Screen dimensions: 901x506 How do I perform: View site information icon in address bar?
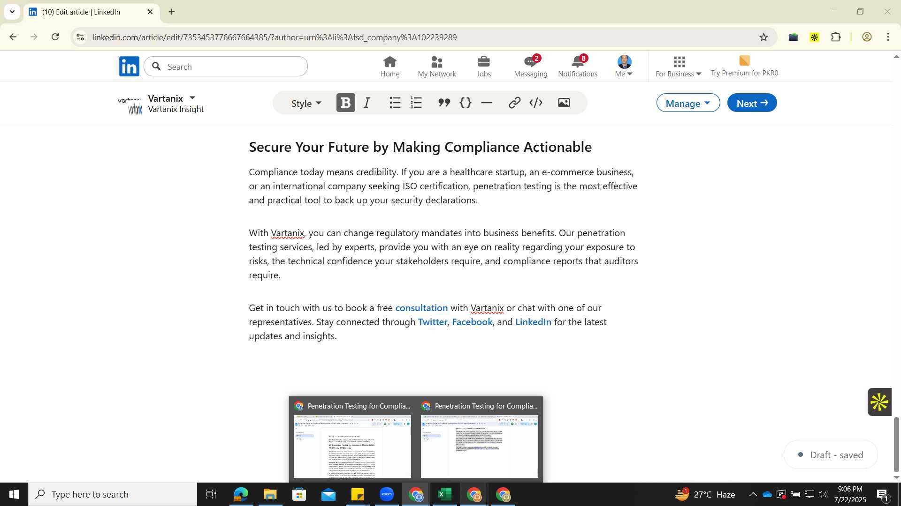pos(80,37)
